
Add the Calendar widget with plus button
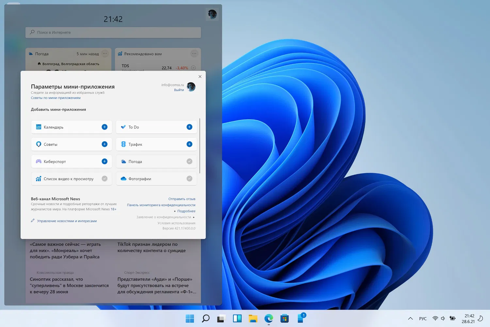tap(105, 127)
